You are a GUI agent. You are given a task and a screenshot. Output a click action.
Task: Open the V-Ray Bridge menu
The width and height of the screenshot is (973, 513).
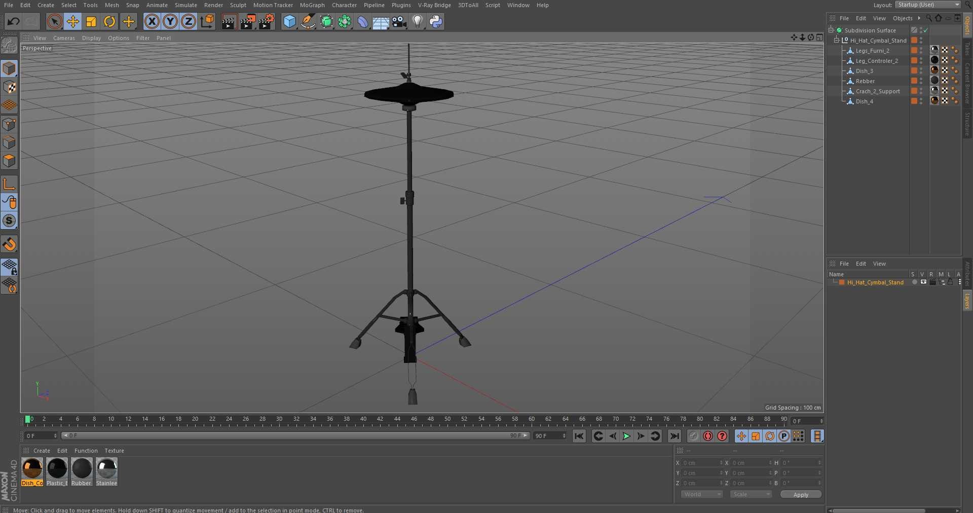(x=434, y=5)
